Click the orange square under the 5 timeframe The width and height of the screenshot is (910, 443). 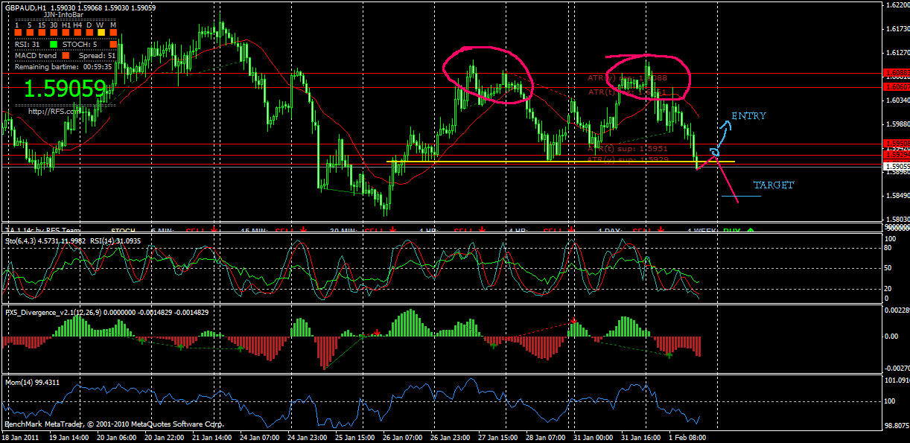coord(31,34)
